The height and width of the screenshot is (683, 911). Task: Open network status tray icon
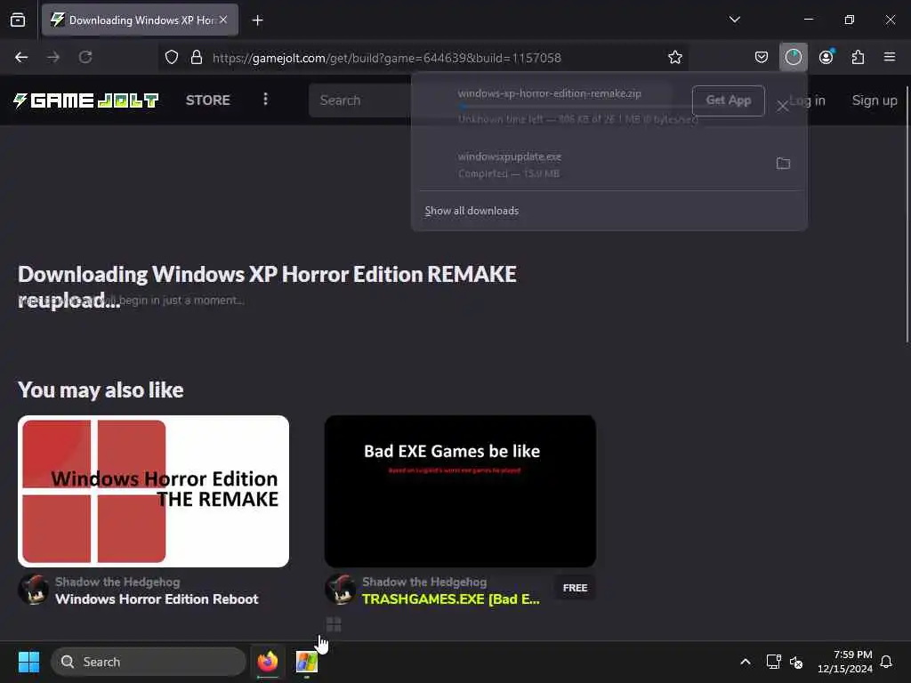point(773,662)
